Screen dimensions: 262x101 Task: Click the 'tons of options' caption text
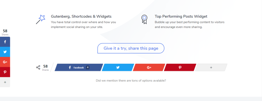[x=131, y=80]
